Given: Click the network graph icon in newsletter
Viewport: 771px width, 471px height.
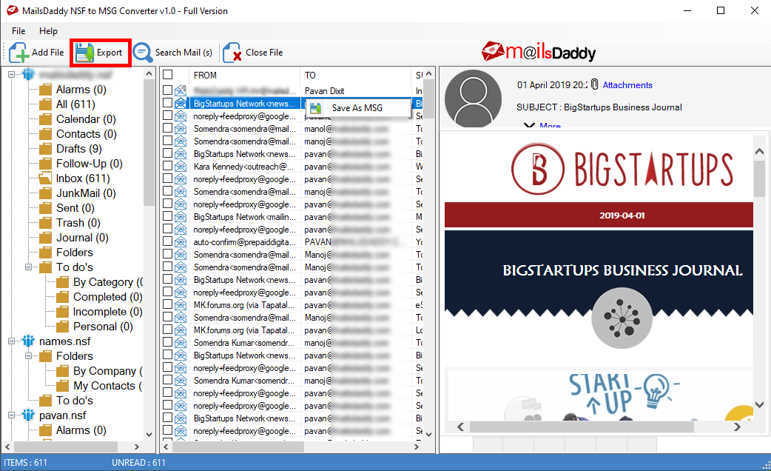Looking at the screenshot, I should pyautogui.click(x=622, y=318).
